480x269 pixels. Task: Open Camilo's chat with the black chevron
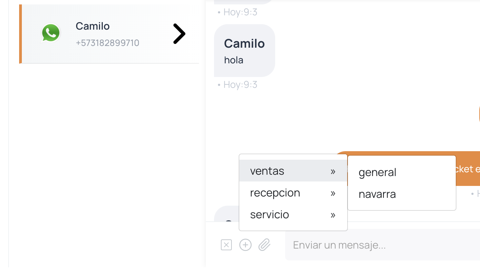click(179, 34)
